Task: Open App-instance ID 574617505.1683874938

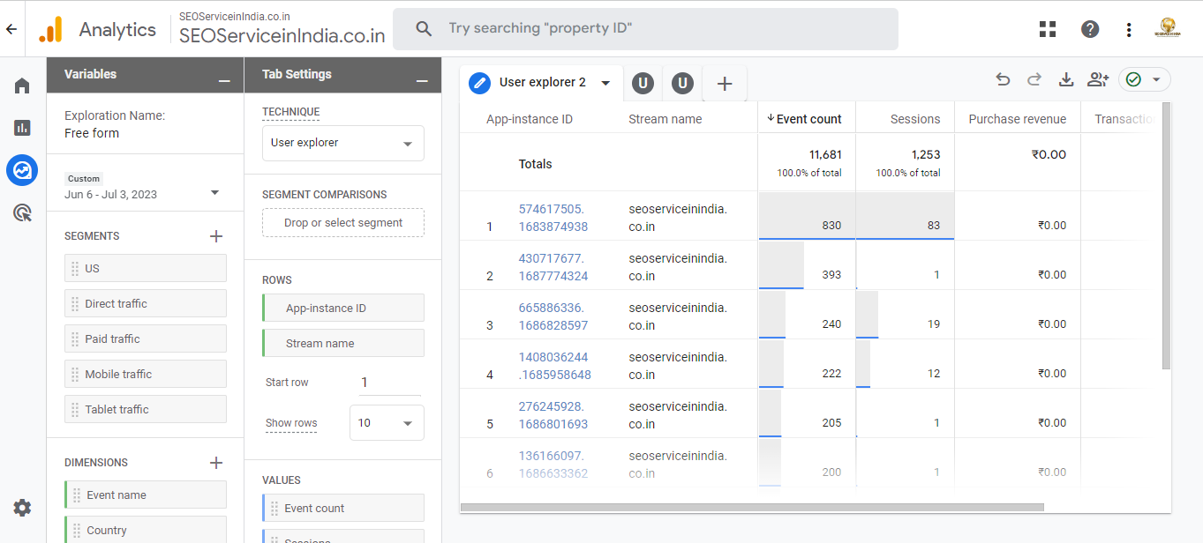Action: [553, 218]
